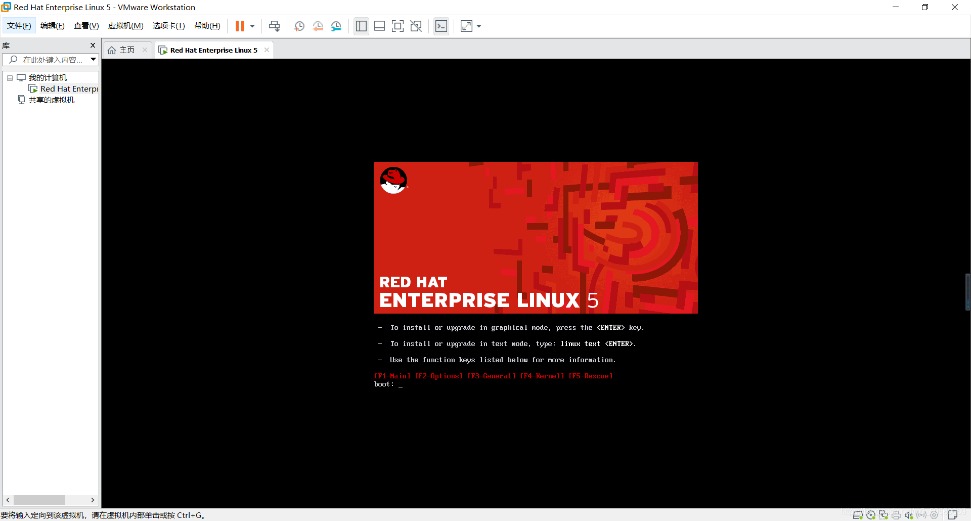Click the library scrollbar right arrow

coord(93,500)
